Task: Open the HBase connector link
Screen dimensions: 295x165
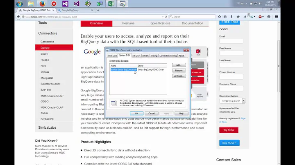Action: click(x=45, y=60)
